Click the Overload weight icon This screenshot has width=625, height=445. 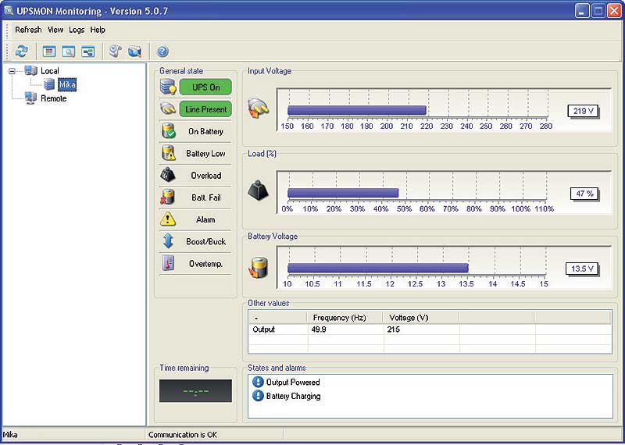(168, 175)
